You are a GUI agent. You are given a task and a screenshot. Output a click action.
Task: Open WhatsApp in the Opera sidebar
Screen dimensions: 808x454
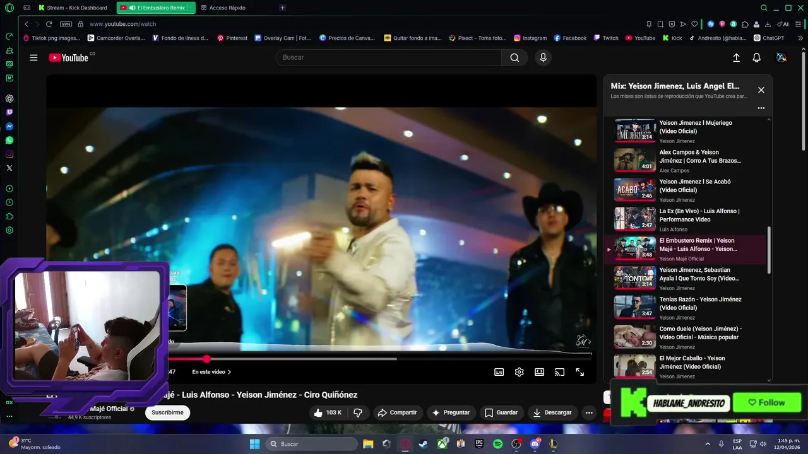pyautogui.click(x=9, y=141)
